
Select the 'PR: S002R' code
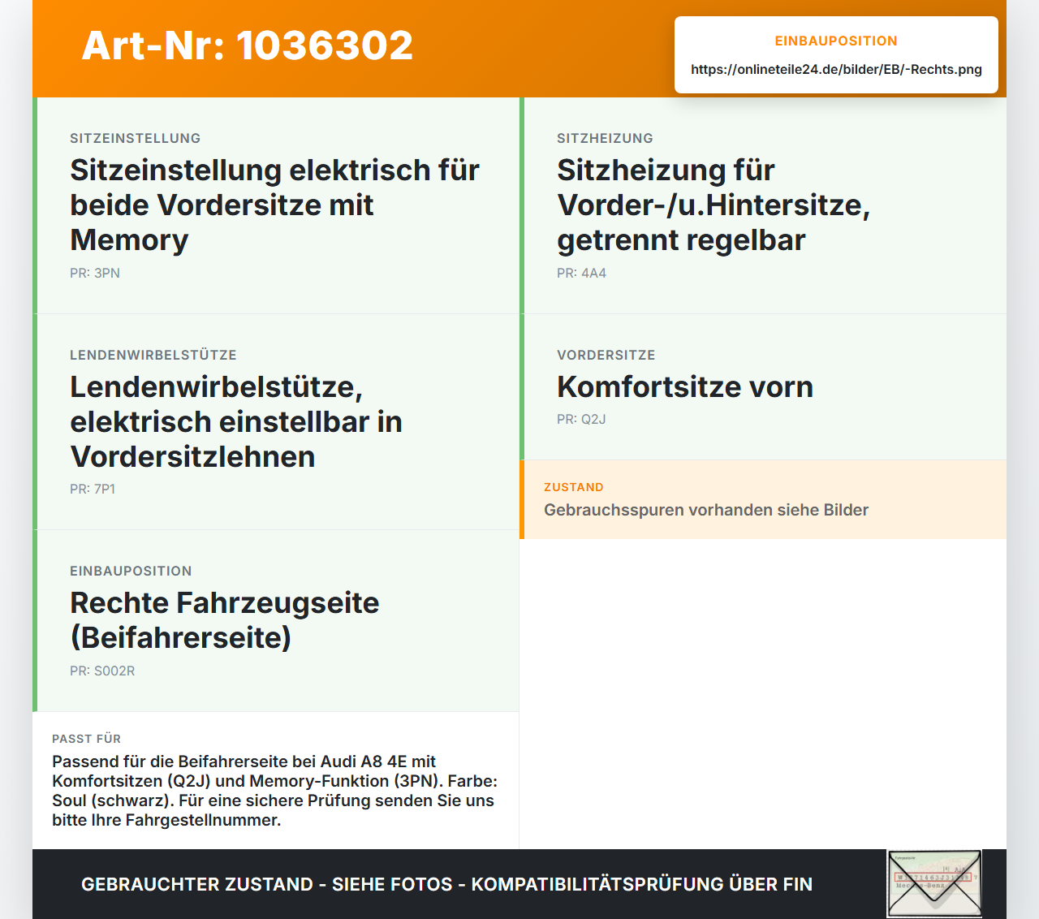point(102,671)
